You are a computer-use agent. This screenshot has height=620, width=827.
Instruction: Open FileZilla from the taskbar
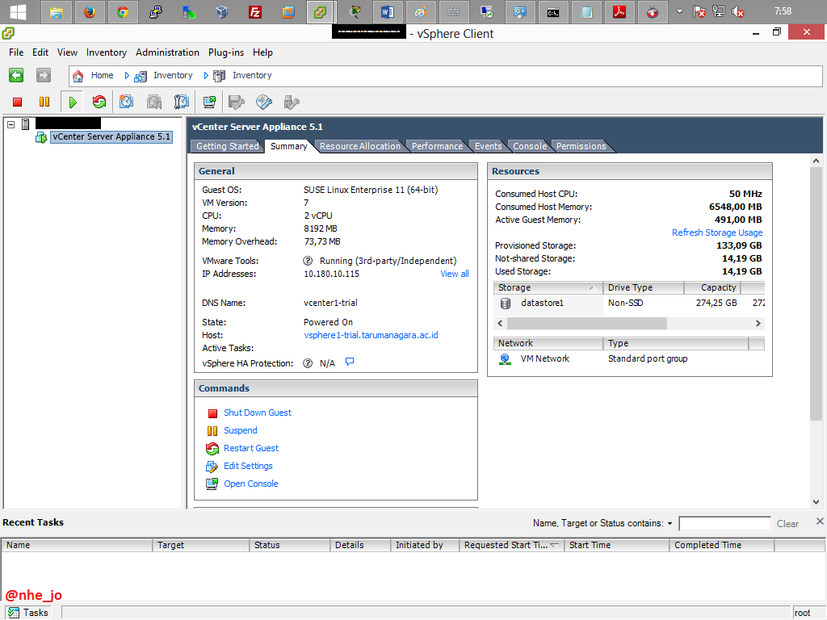(x=254, y=11)
